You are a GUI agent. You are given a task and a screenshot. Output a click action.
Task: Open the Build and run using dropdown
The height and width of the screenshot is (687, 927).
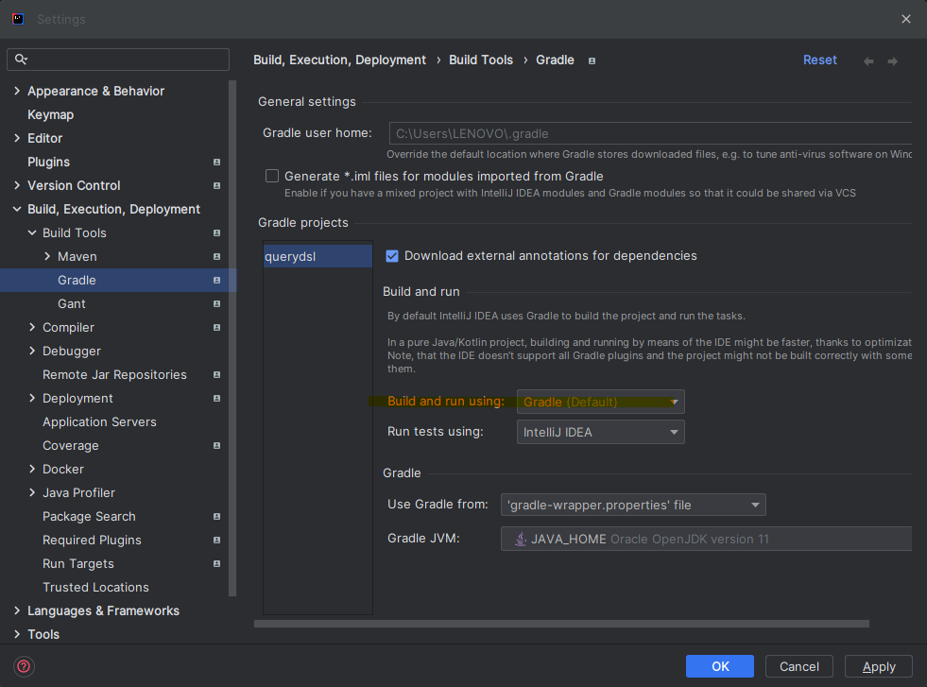tap(601, 402)
